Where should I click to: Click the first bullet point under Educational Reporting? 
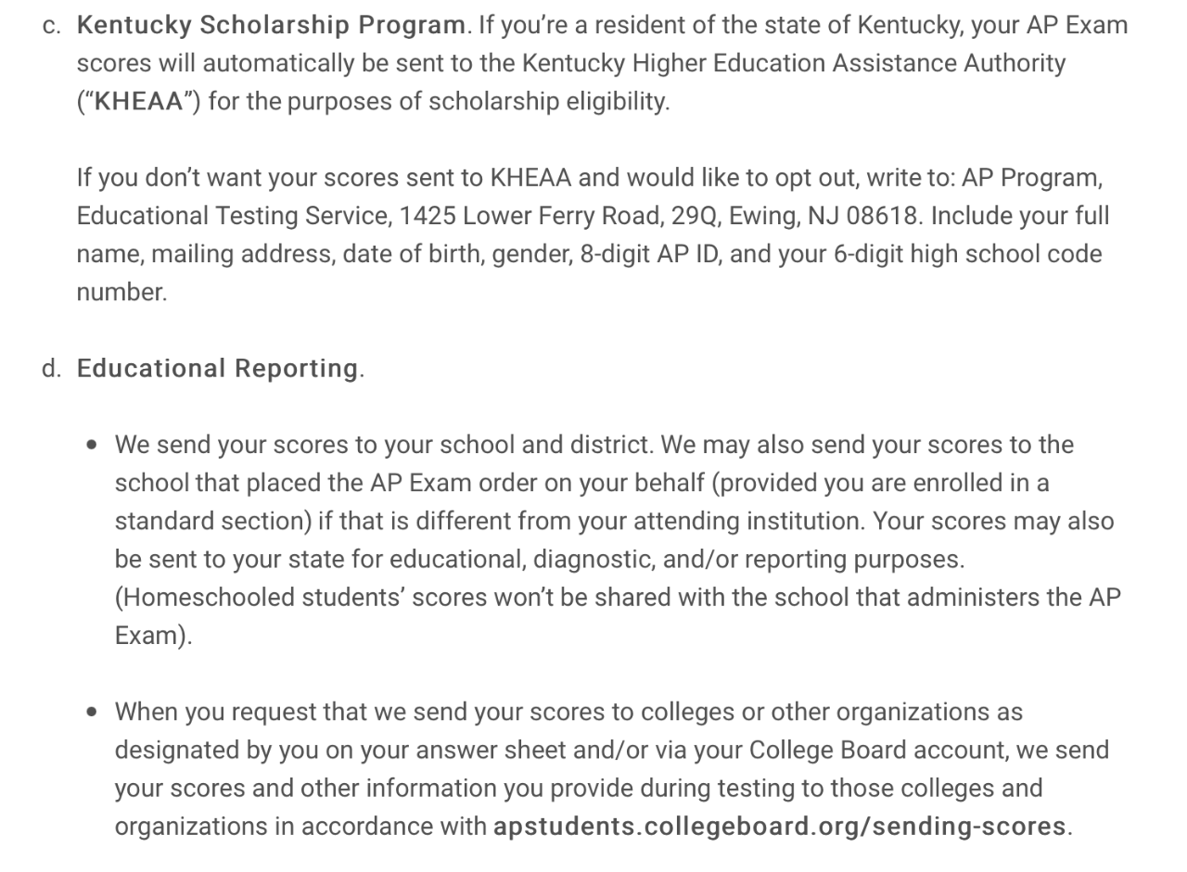point(91,445)
